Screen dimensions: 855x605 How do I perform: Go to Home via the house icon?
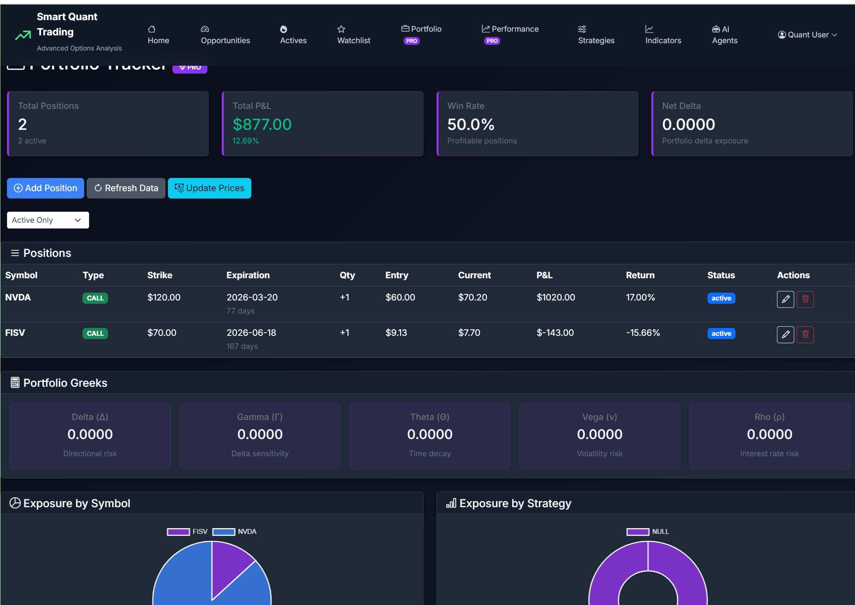[152, 29]
